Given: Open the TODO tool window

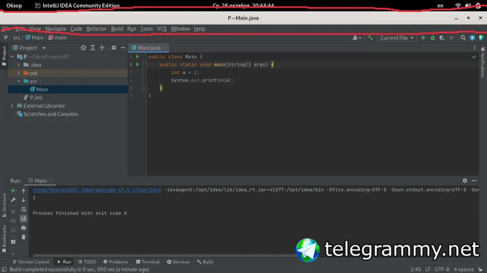Looking at the screenshot, I should (x=87, y=262).
